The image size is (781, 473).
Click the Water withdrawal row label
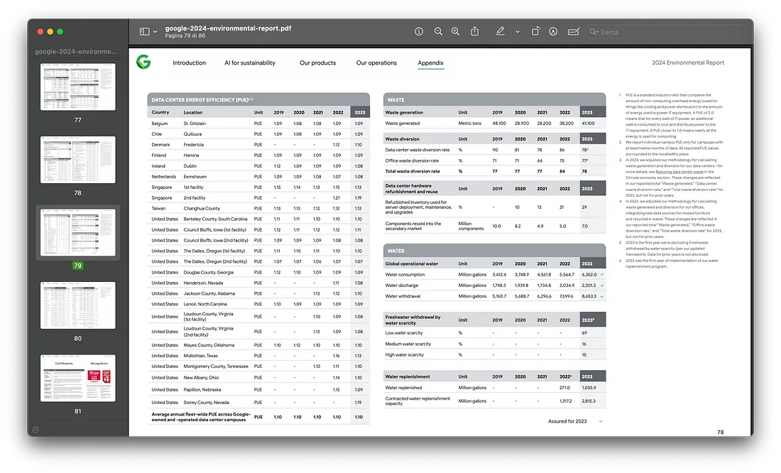403,296
